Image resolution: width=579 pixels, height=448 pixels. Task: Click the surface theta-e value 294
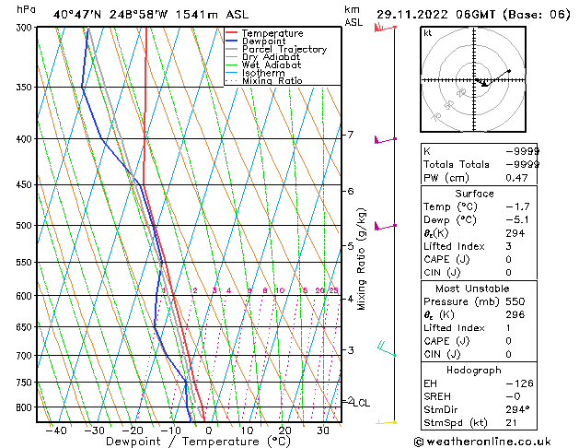click(x=515, y=233)
